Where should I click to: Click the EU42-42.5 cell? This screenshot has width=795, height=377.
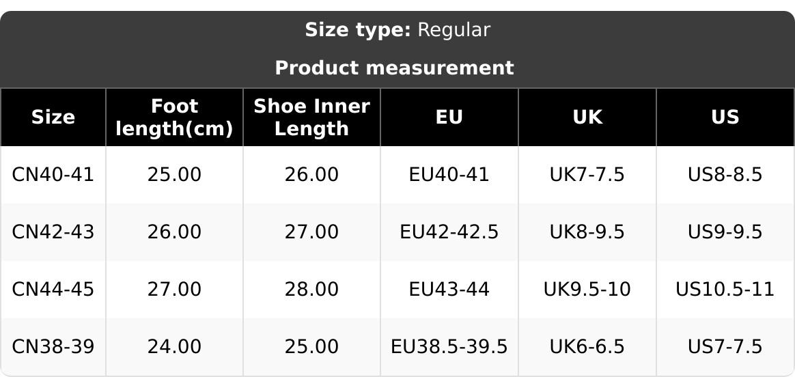point(449,232)
